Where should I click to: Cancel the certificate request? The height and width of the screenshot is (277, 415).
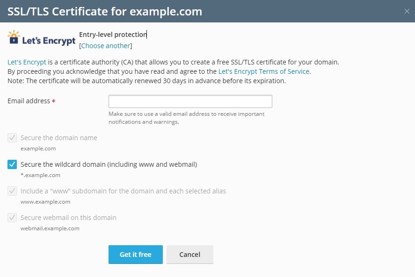189,254
